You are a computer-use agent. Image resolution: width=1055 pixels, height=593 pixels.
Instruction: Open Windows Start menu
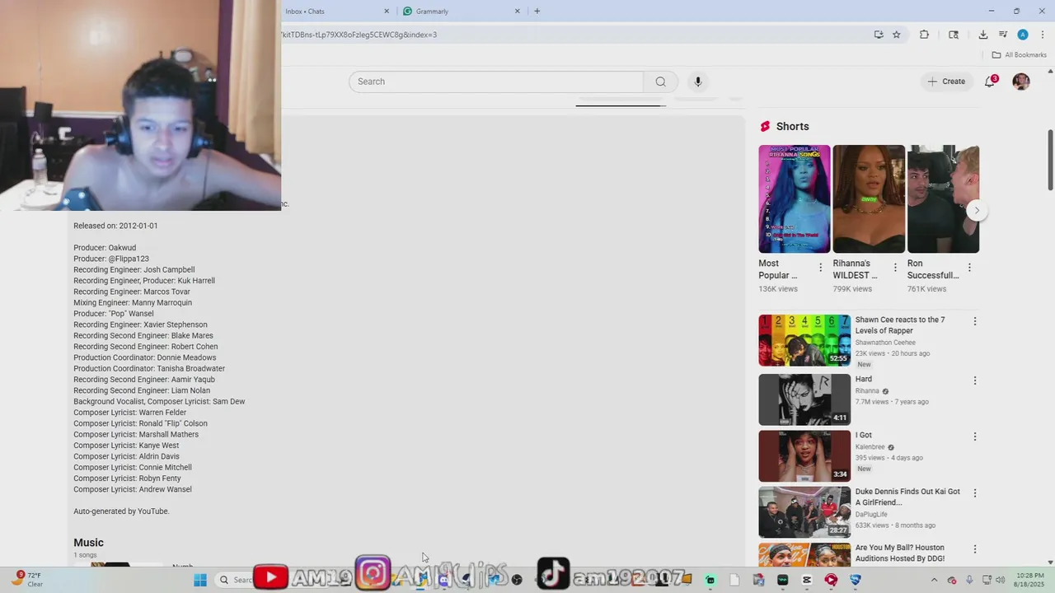pos(199,580)
